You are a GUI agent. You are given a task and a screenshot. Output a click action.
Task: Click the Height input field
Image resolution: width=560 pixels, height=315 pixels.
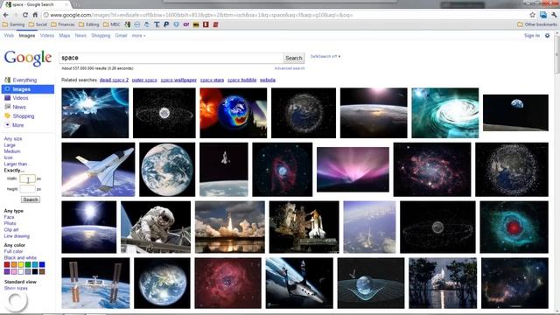tap(27, 189)
